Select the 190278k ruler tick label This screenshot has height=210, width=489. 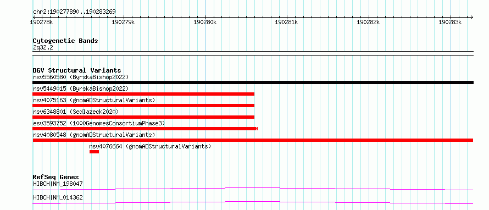coord(41,22)
